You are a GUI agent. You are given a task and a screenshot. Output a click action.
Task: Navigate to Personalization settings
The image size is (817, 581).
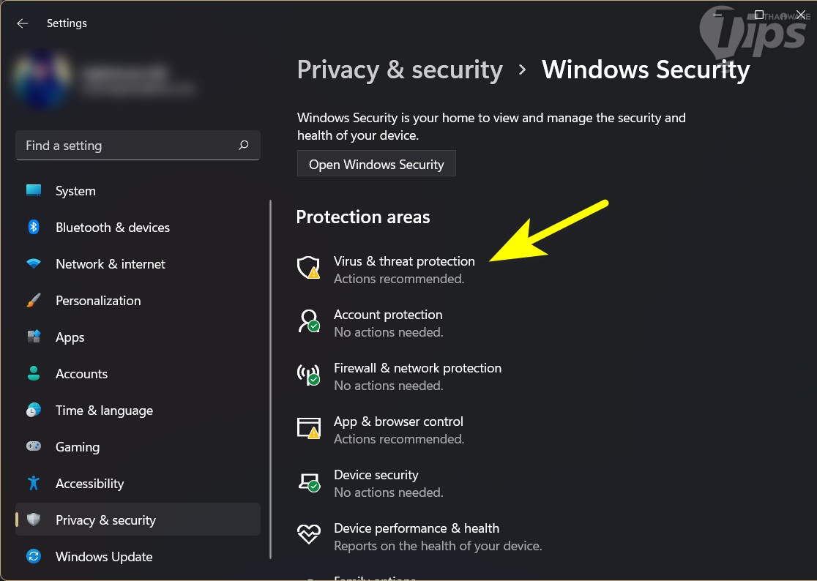[x=98, y=301]
